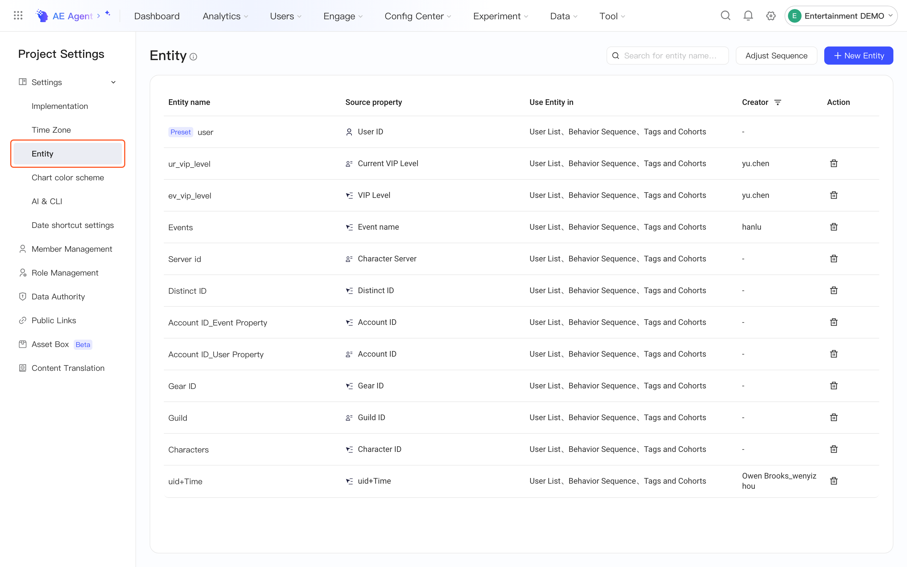
Task: Go to the Dashboard tab
Action: (x=157, y=16)
